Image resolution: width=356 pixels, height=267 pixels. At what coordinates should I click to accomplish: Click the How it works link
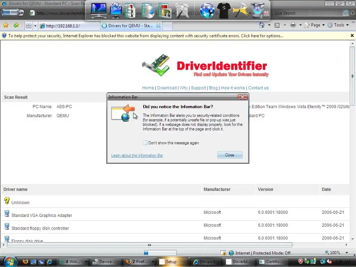click(233, 88)
